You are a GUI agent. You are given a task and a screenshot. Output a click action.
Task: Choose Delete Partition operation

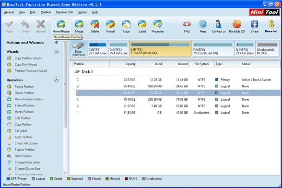pos(24,93)
